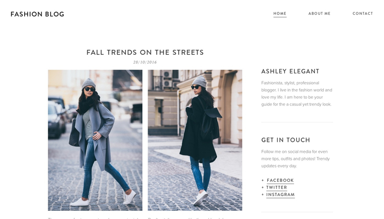The width and height of the screenshot is (384, 219).
Task: Open the Fall Trends on the Streets post title
Action: click(145, 53)
